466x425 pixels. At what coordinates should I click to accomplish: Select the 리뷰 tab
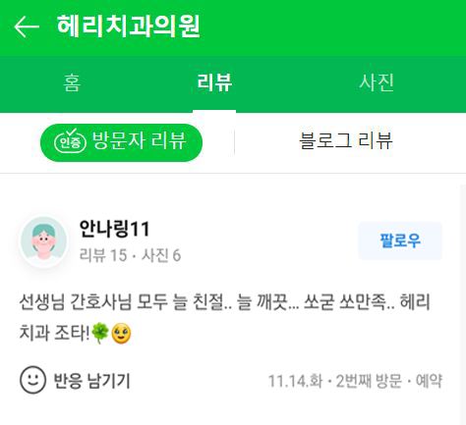pos(214,82)
